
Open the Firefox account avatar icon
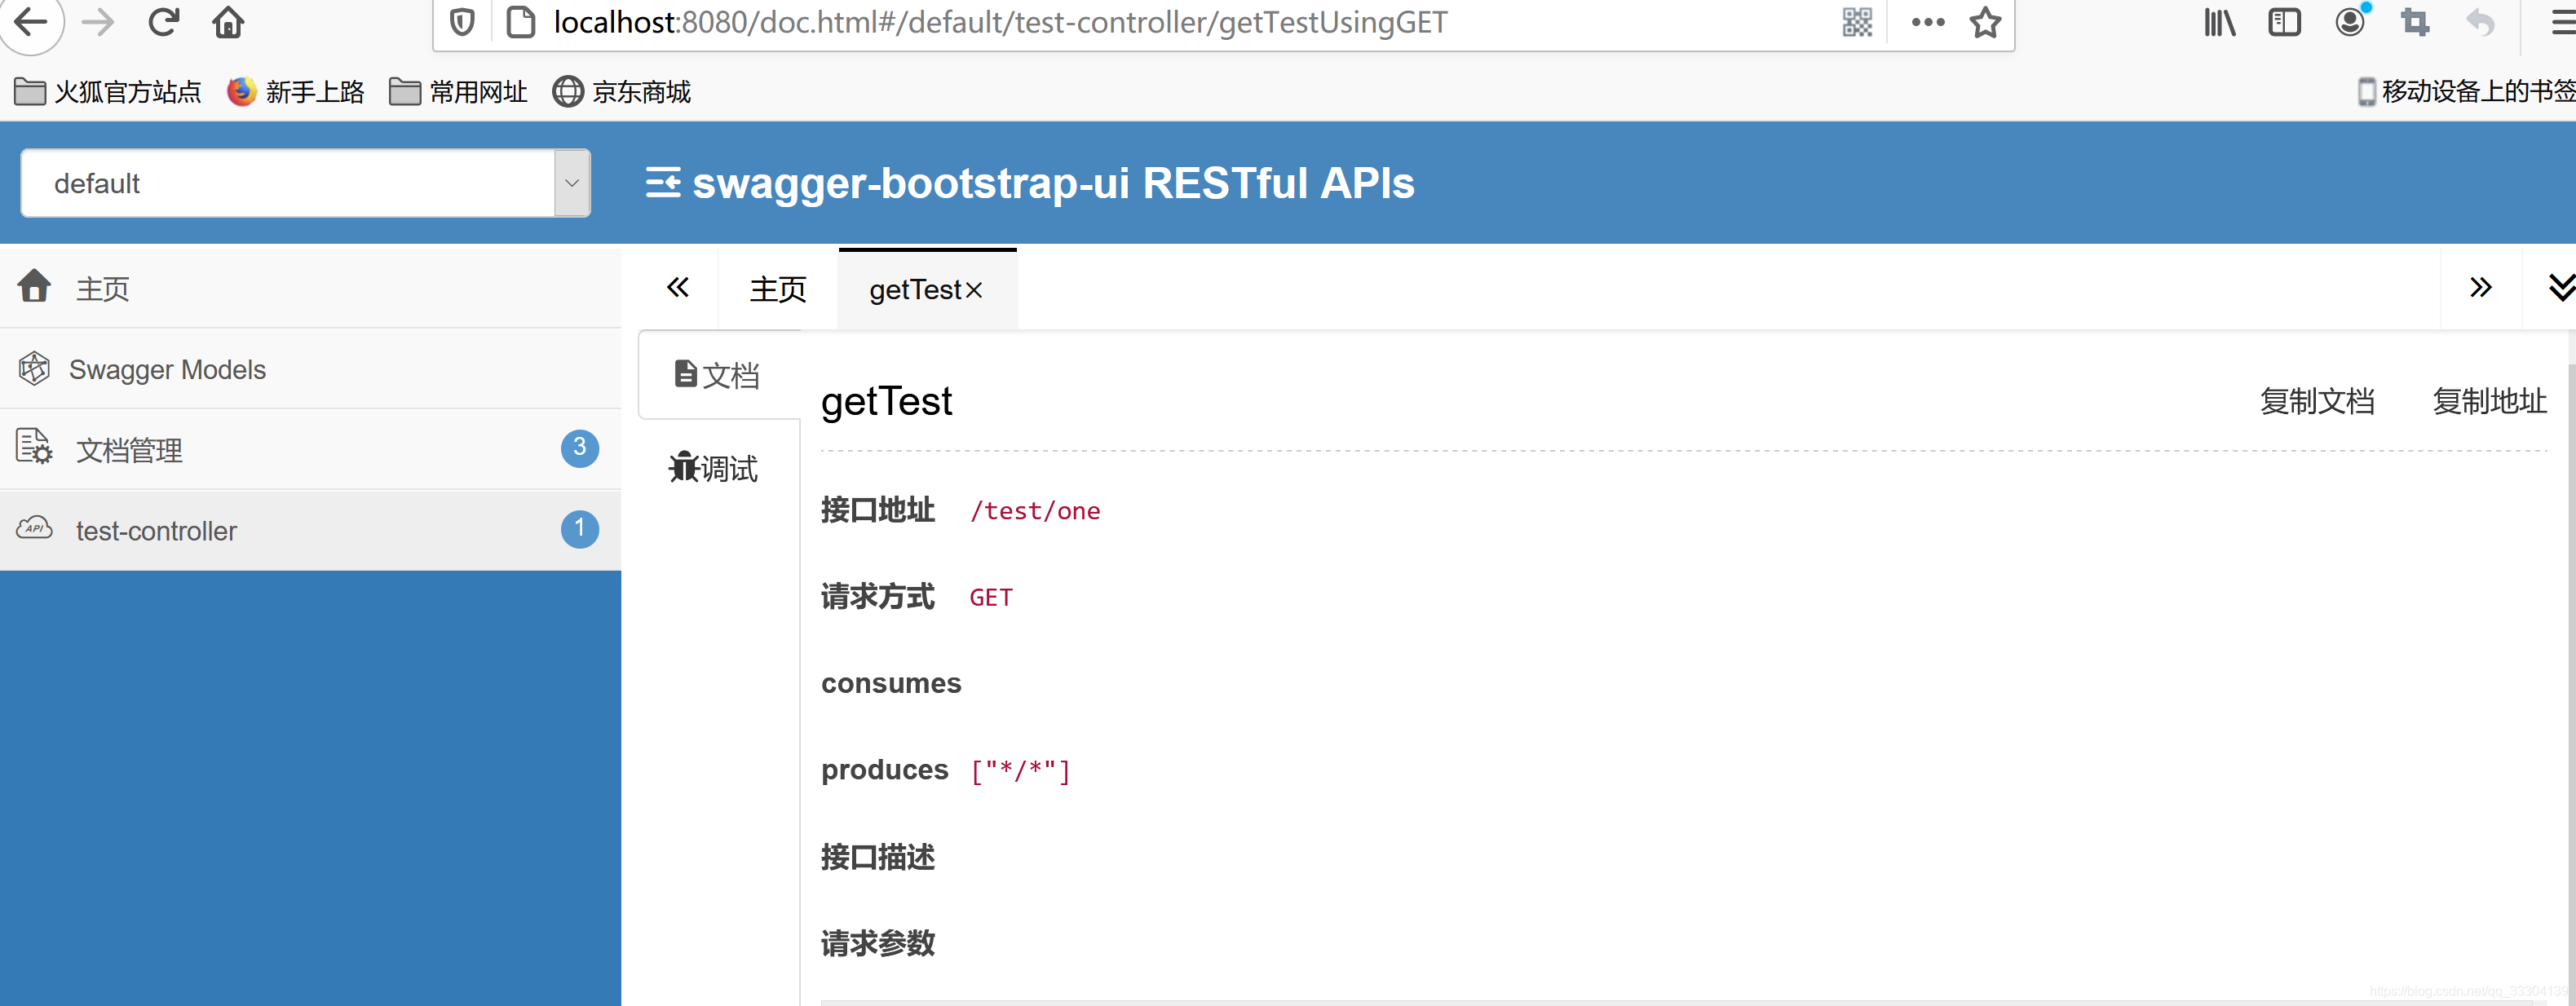click(2351, 21)
